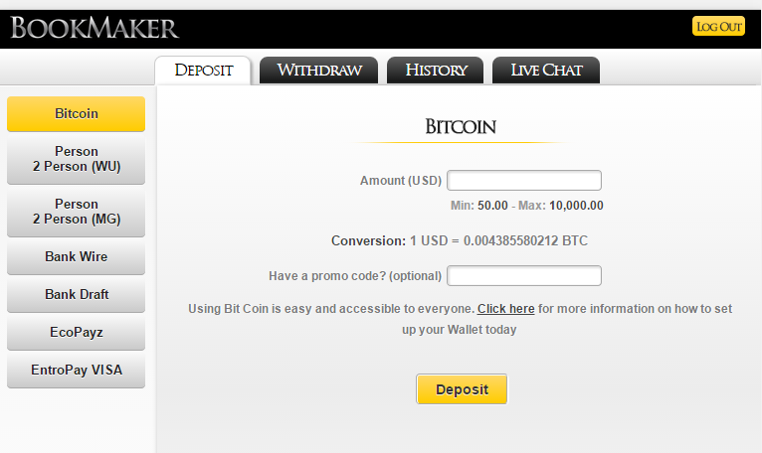
Task: Click the Bitcoin section heading
Action: (x=461, y=127)
